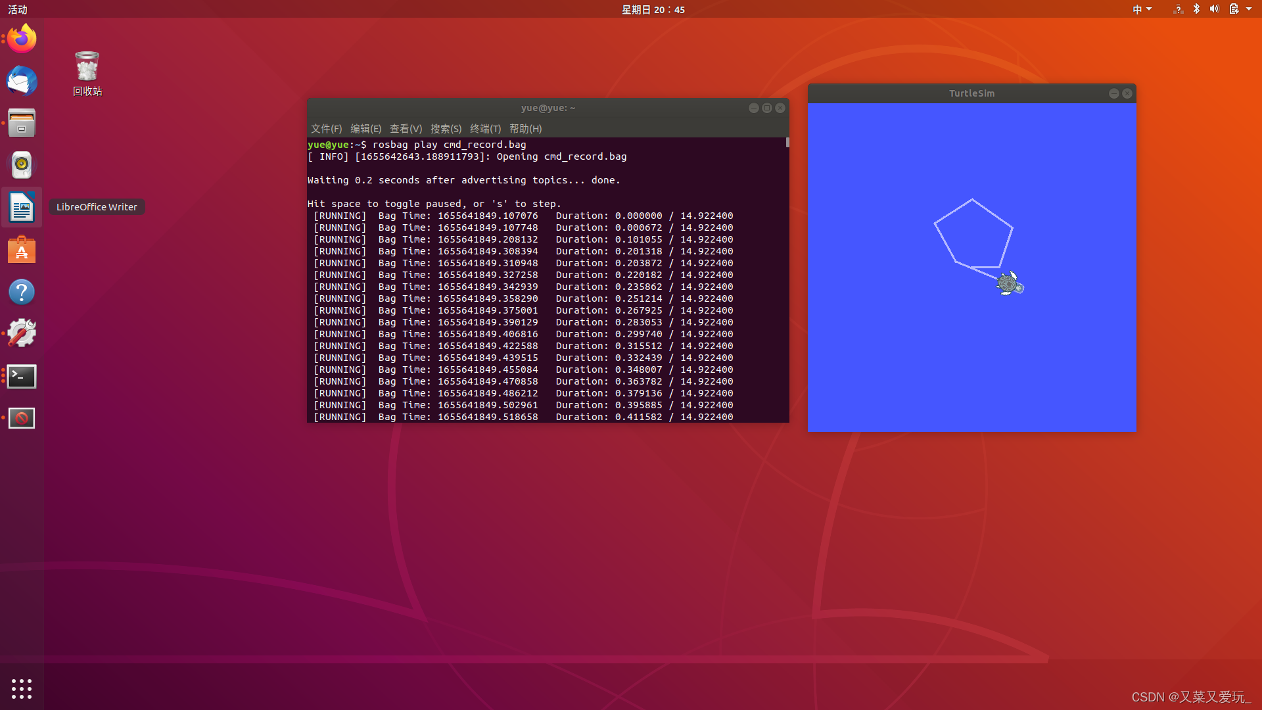Open the 终端(T) menu in terminal
1262x710 pixels.
[485, 129]
